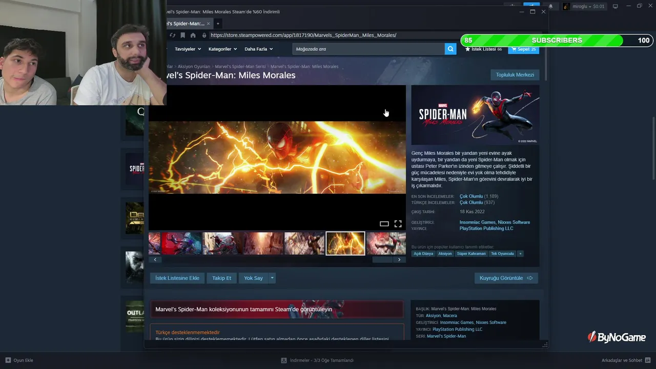Click the main Steam window scrollbar
Viewport: 656px width, 369px height.
click(x=653, y=149)
